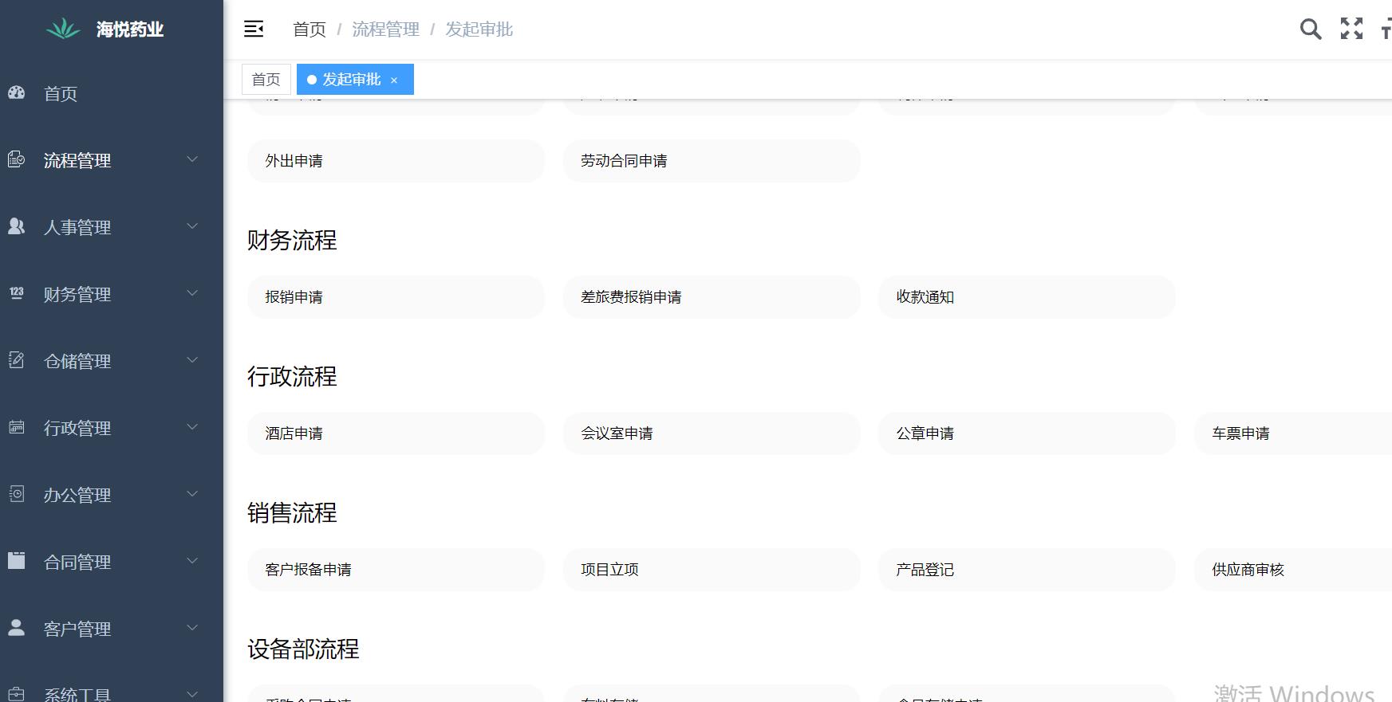Expand the 办公管理 menu chevron
The height and width of the screenshot is (702, 1392).
click(192, 494)
